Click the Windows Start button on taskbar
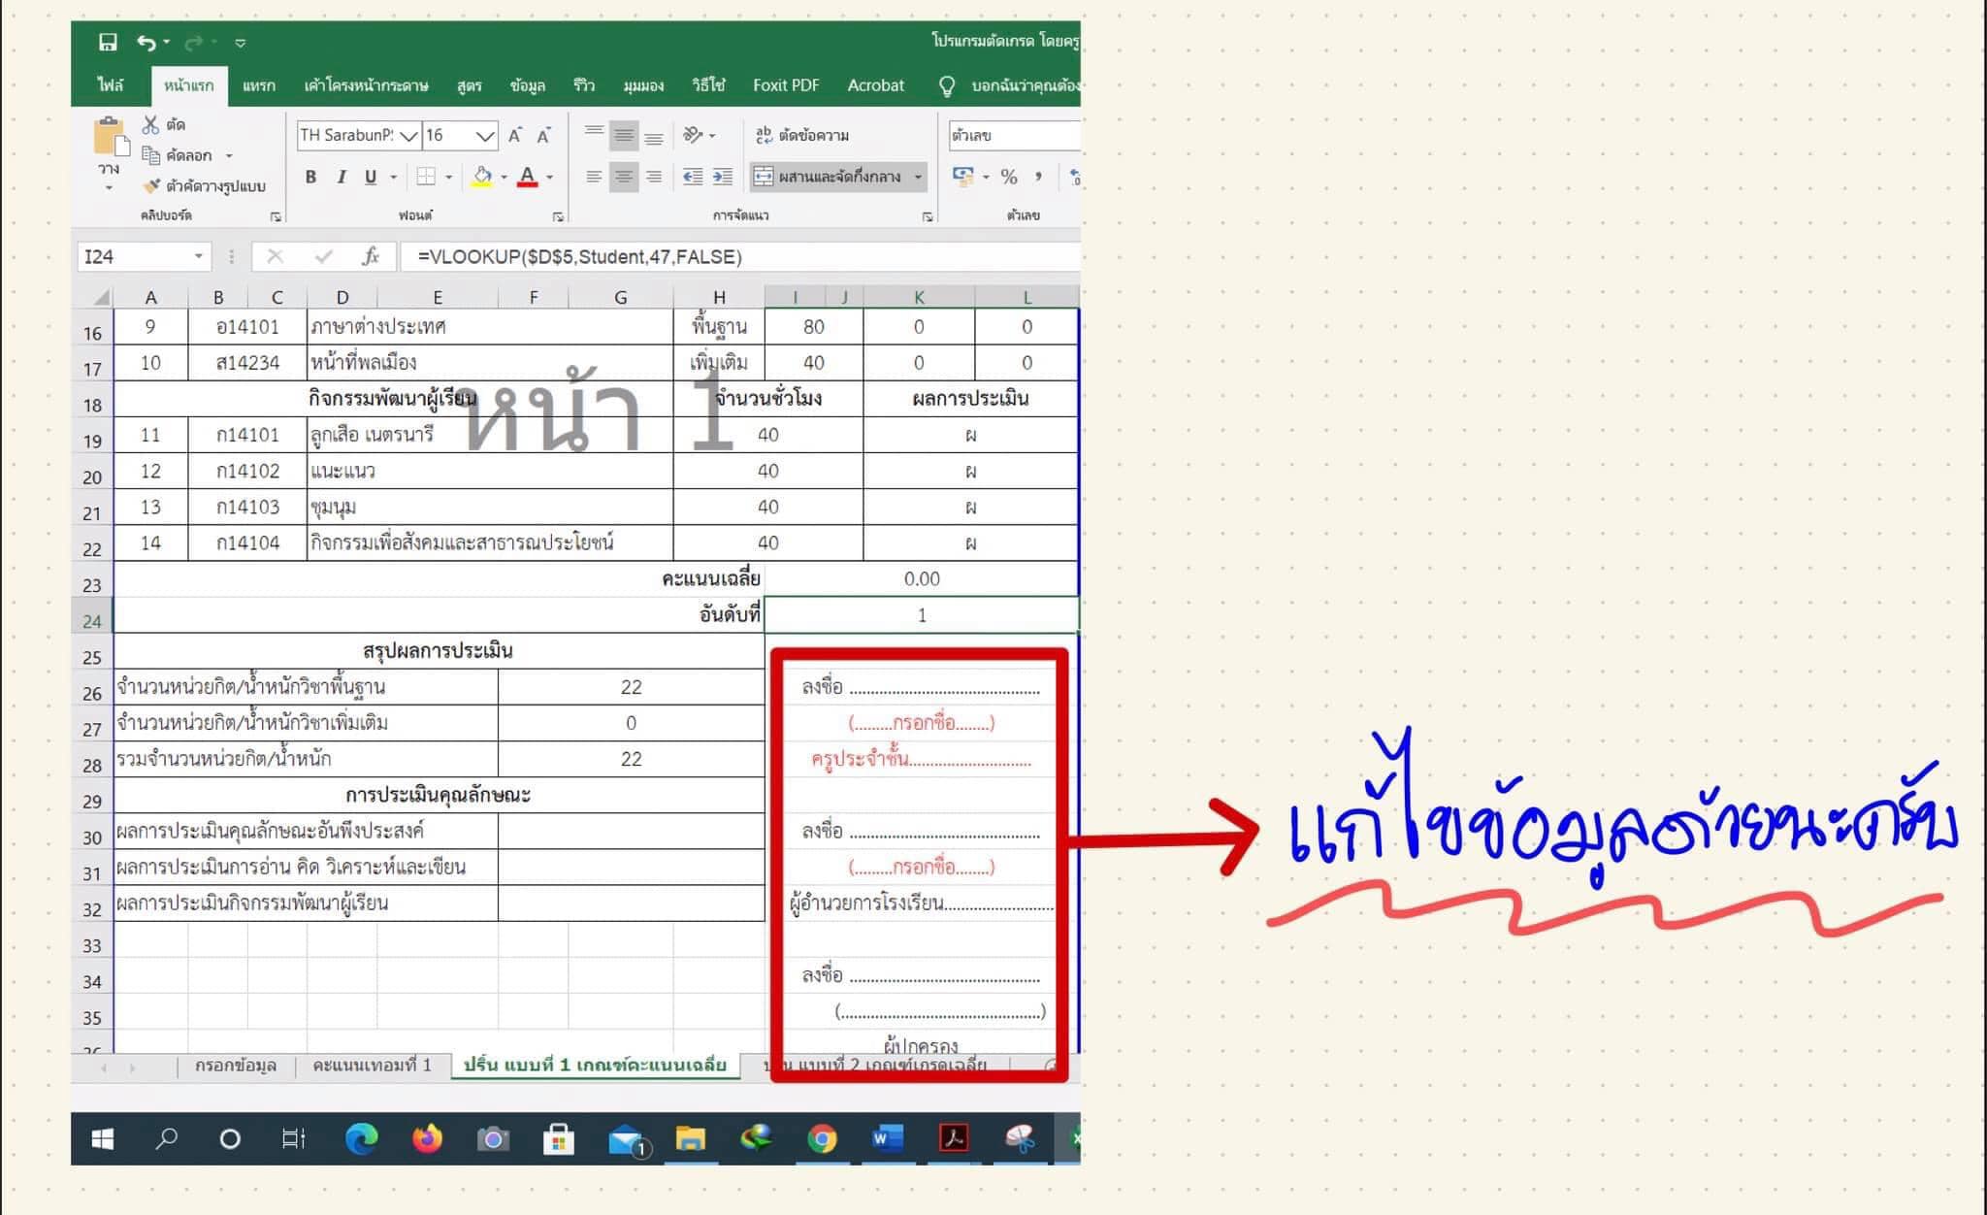This screenshot has height=1215, width=1987. coord(103,1138)
